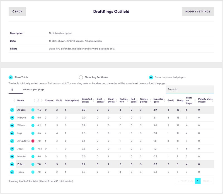Open the records per page dropdown
The height and width of the screenshot is (194, 223).
click(16, 89)
